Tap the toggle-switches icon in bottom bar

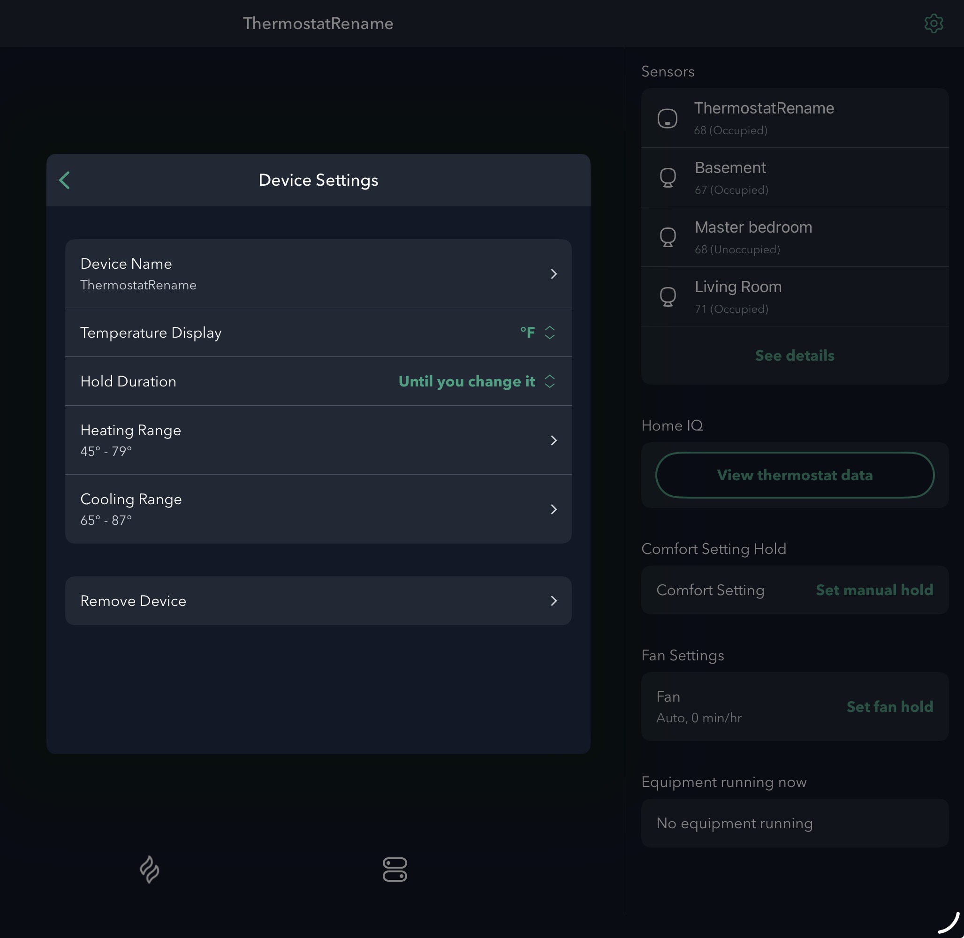395,870
